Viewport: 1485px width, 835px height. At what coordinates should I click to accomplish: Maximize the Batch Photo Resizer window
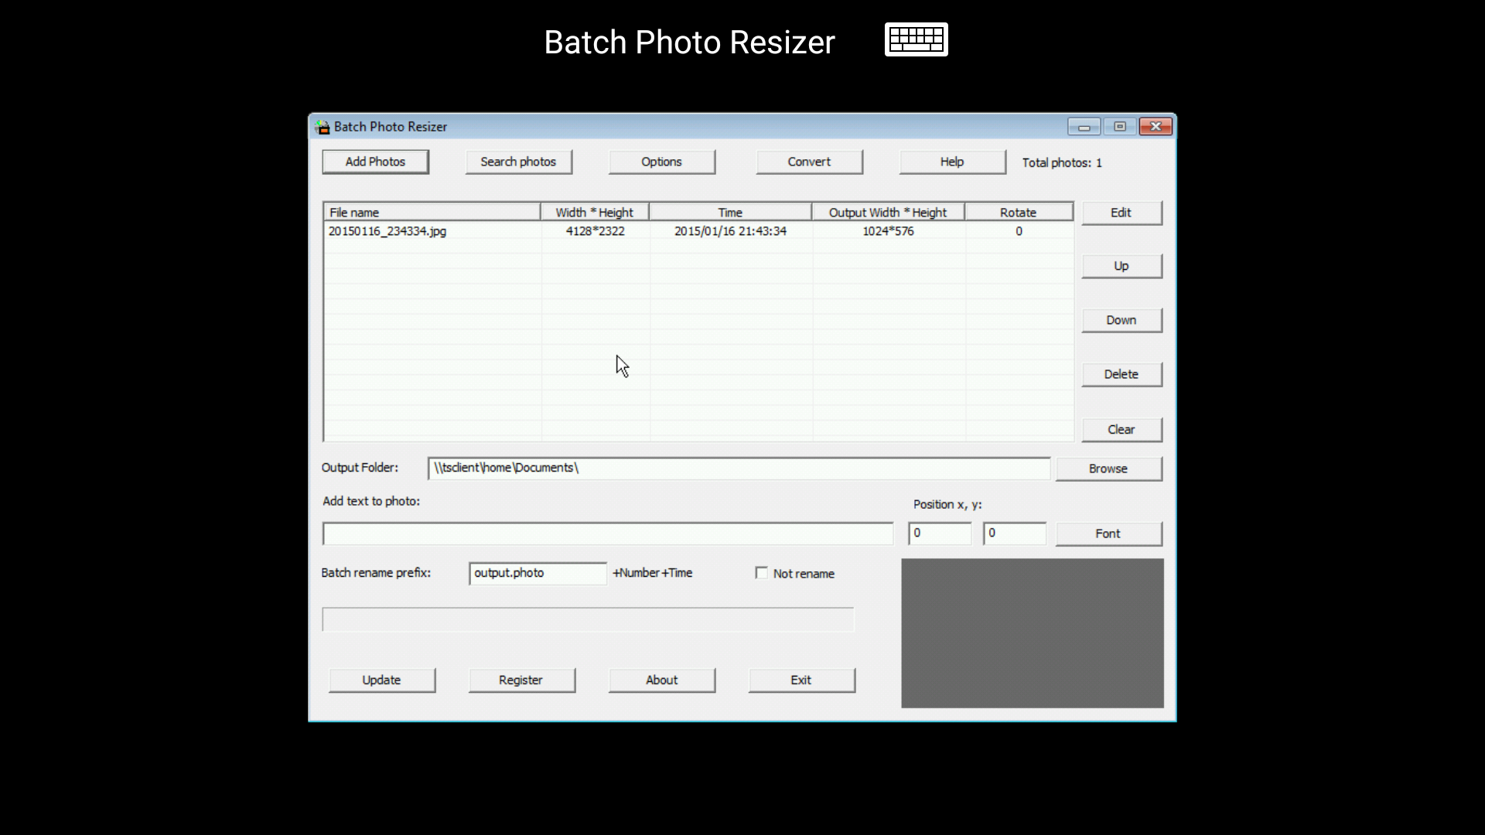tap(1119, 127)
